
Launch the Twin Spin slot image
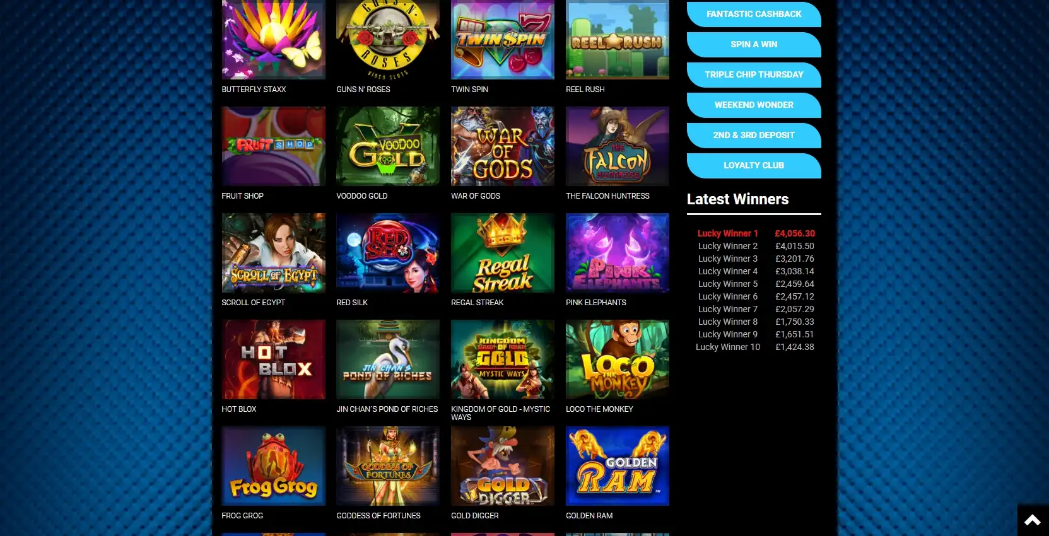click(x=503, y=40)
